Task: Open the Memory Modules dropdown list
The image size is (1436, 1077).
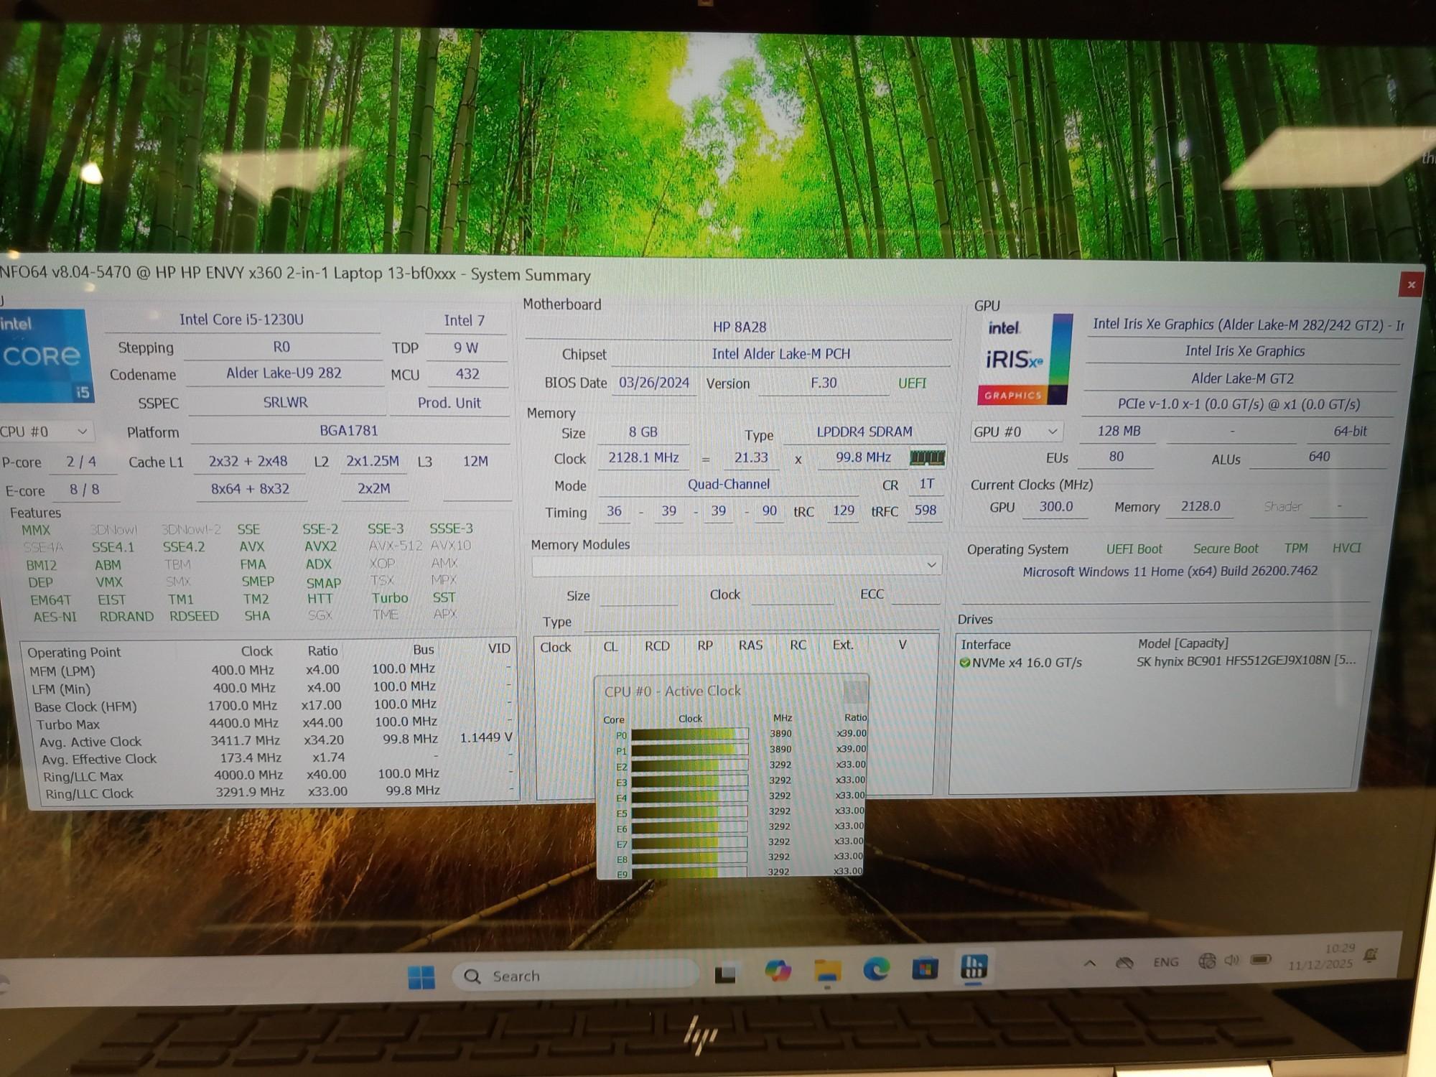Action: click(x=736, y=565)
